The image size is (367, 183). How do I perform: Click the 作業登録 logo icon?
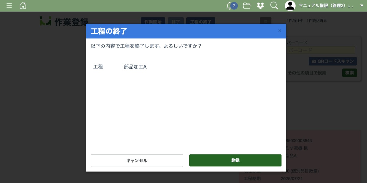tap(45, 21)
